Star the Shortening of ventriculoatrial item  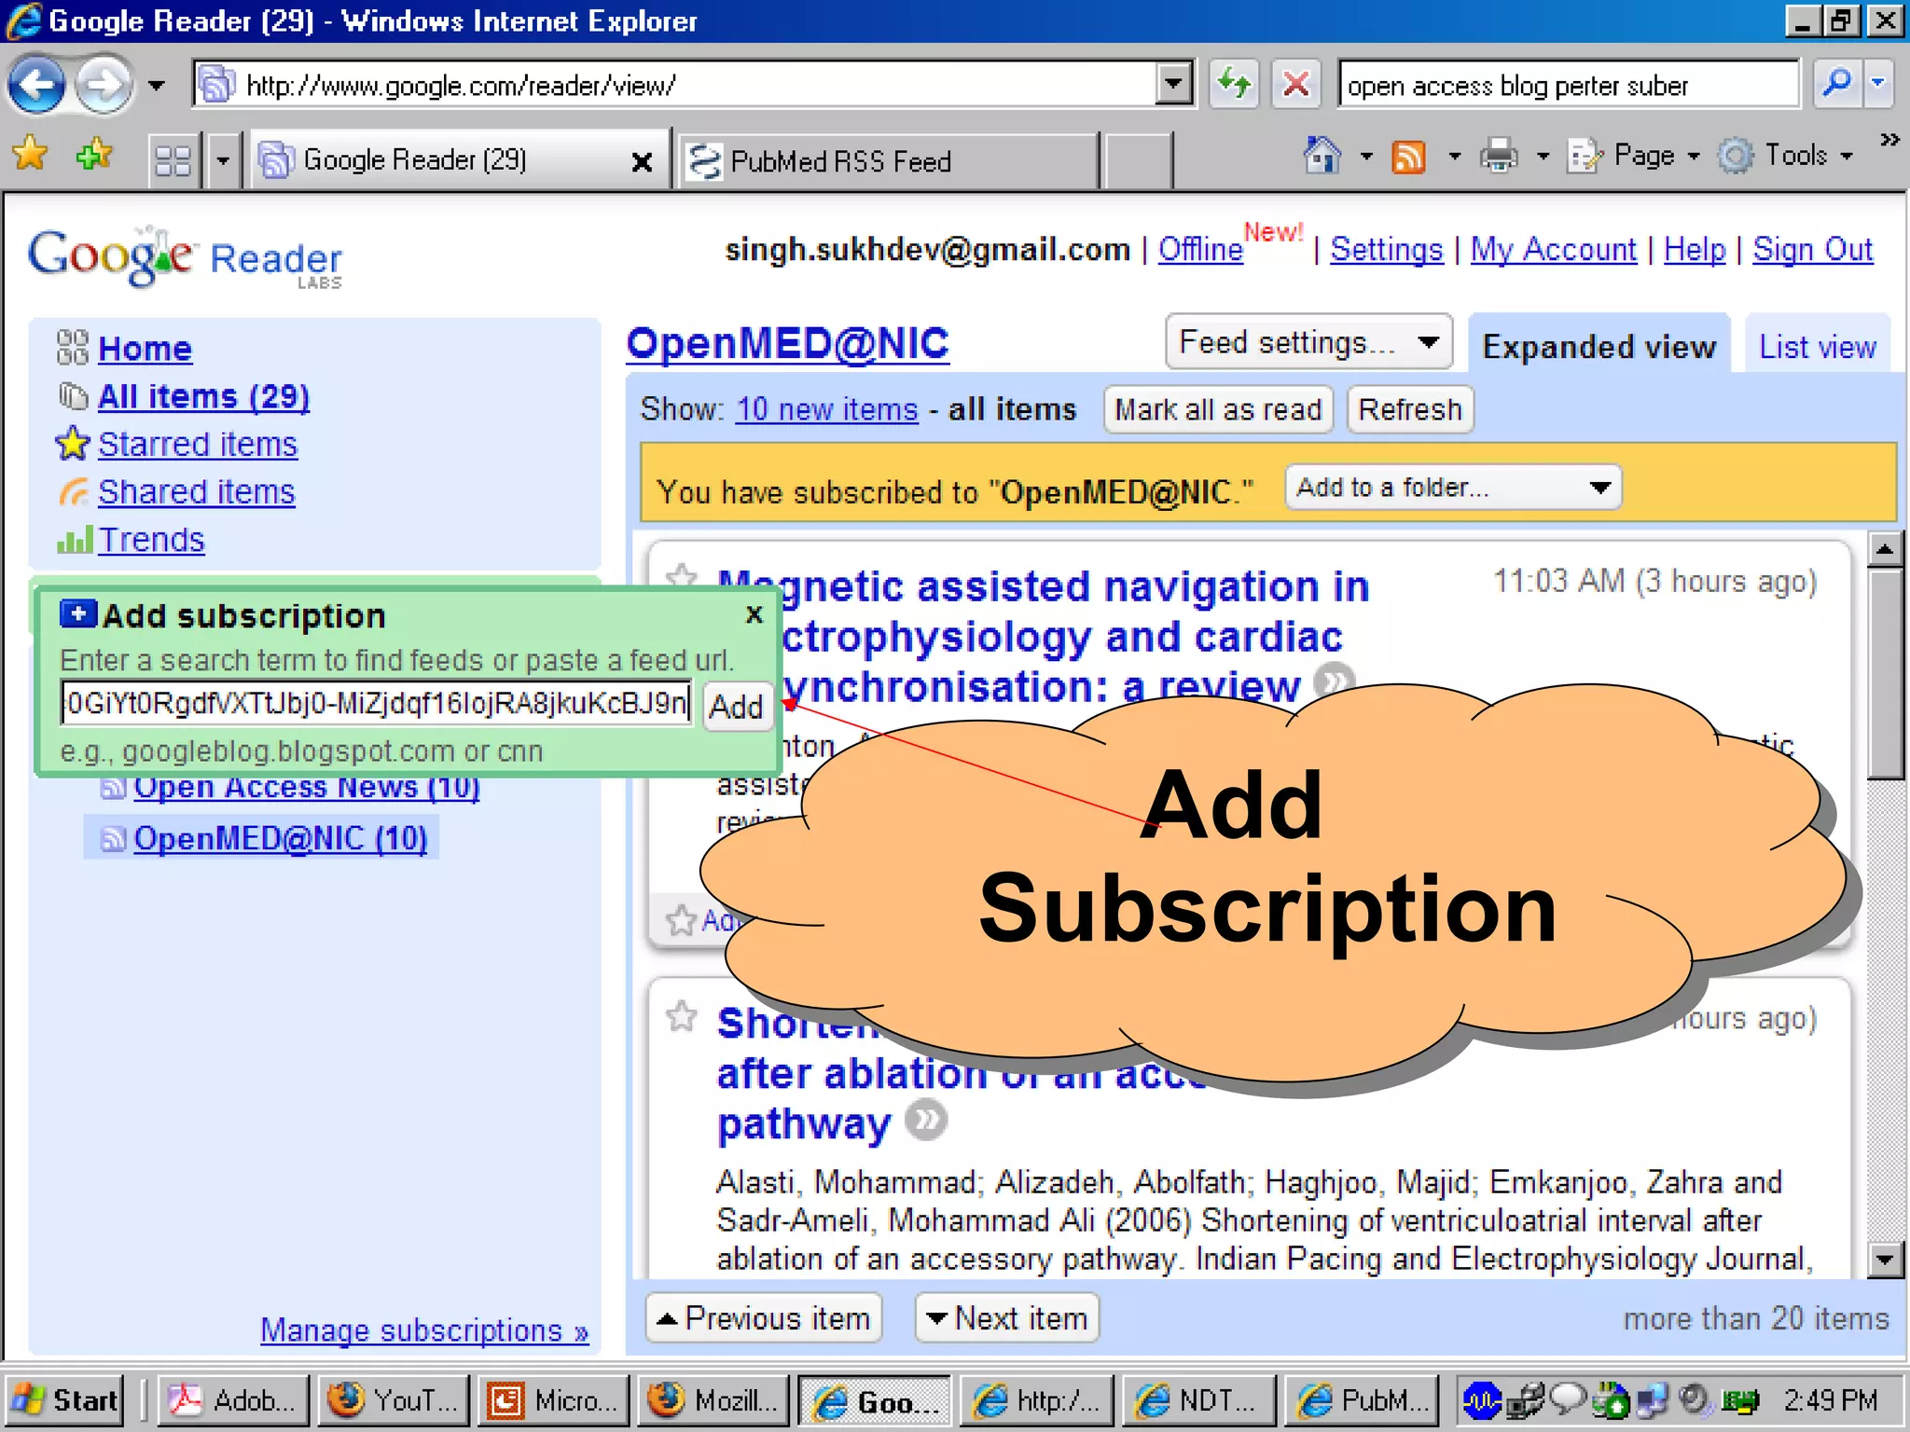tap(682, 1015)
